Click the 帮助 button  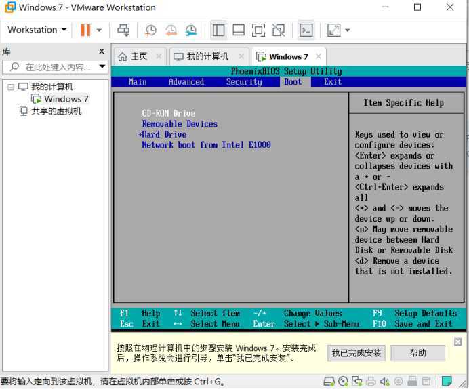coord(417,353)
